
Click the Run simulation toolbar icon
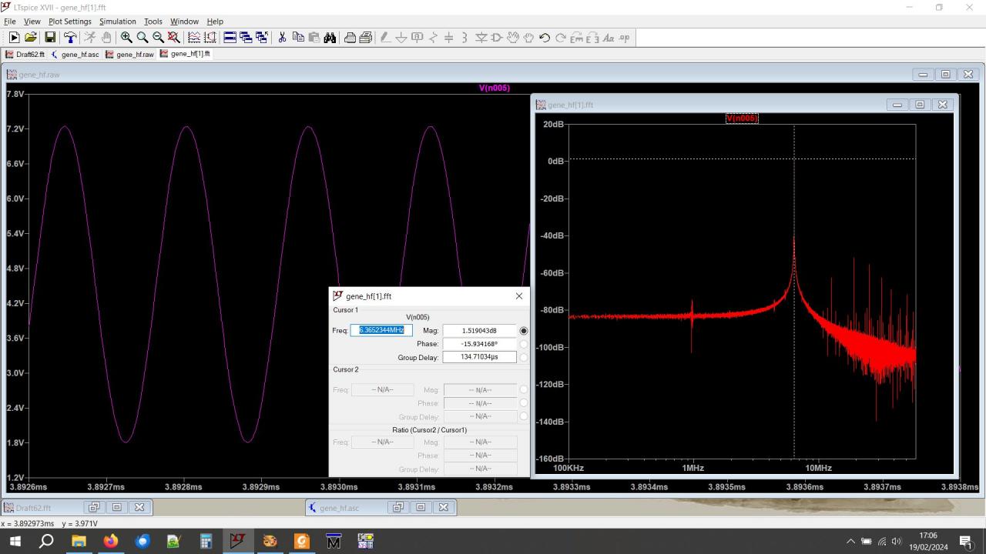[14, 38]
